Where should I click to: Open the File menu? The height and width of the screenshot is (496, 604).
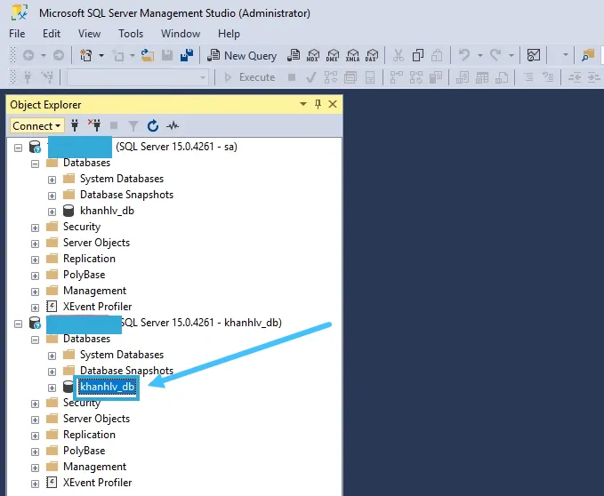[x=17, y=34]
